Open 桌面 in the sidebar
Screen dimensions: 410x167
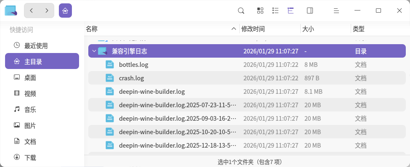(x=42, y=77)
